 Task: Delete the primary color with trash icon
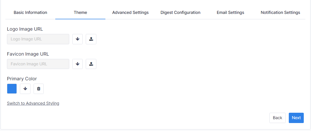[38, 89]
